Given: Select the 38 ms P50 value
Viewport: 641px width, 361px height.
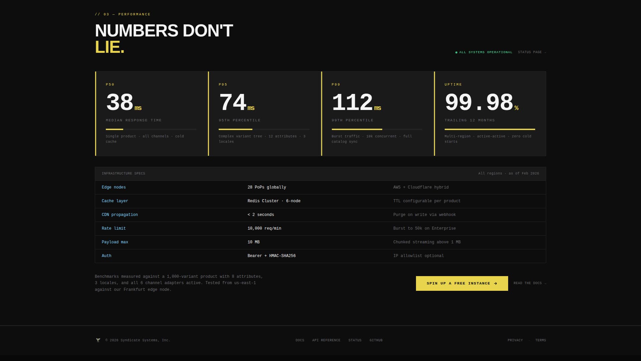Looking at the screenshot, I should (x=124, y=102).
